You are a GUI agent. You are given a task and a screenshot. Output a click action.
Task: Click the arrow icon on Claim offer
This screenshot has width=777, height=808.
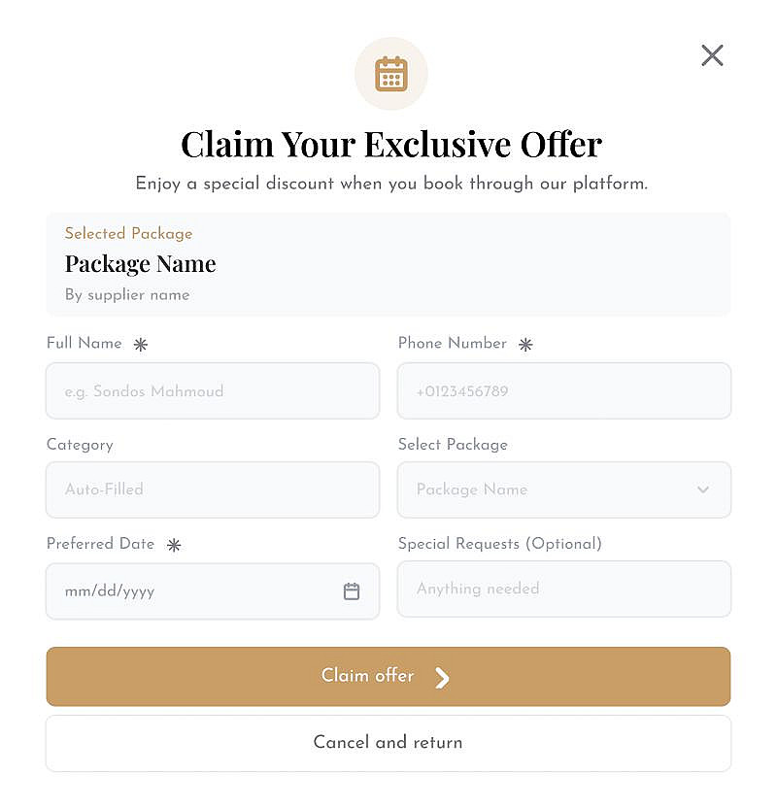[x=442, y=678]
